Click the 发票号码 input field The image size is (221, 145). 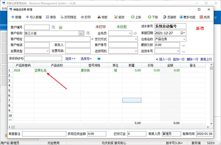pos(78,51)
